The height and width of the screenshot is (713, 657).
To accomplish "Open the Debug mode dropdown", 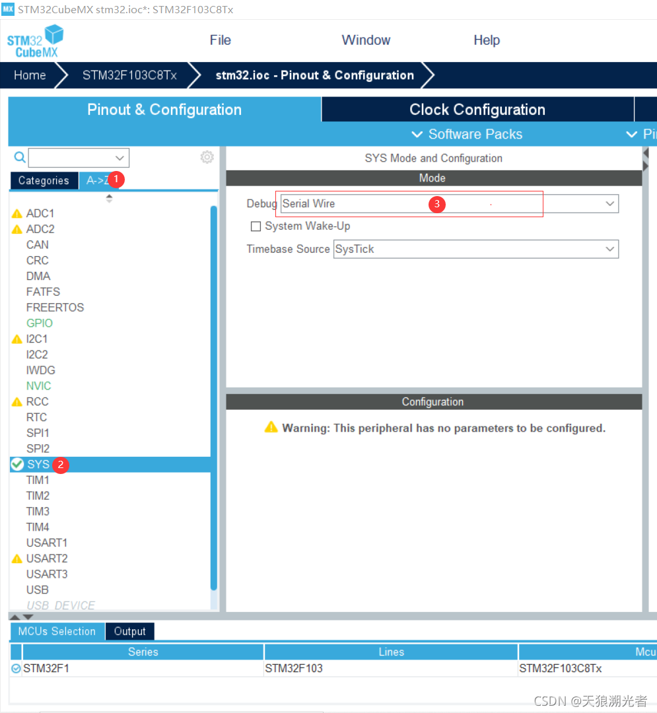I will pyautogui.click(x=610, y=204).
